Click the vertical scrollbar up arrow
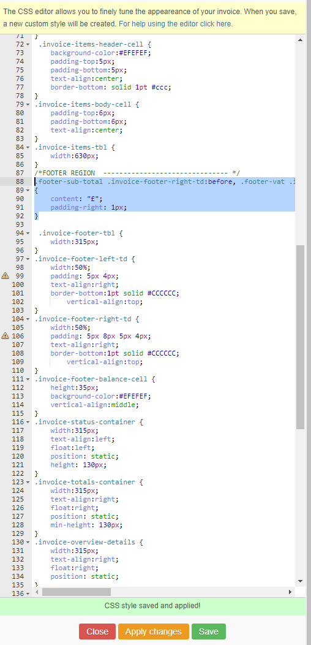 (300, 40)
